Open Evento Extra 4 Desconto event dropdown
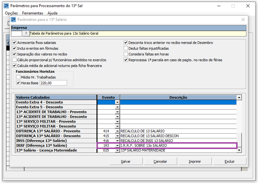This screenshot has width=259, height=184. pos(117,102)
